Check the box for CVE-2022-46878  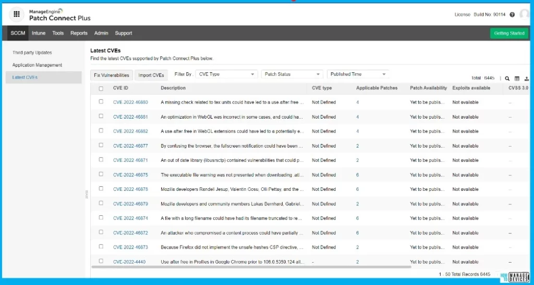(101, 189)
